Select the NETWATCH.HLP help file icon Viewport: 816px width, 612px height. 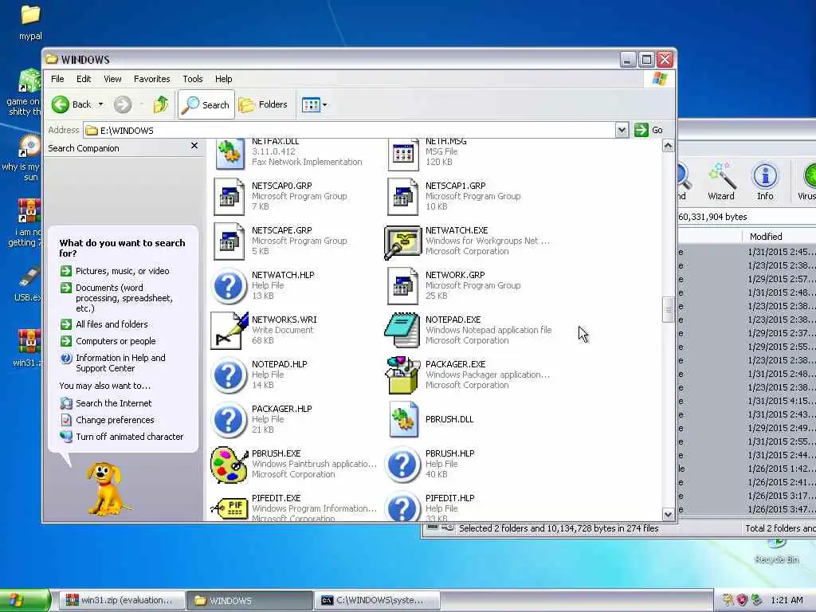[x=229, y=286]
